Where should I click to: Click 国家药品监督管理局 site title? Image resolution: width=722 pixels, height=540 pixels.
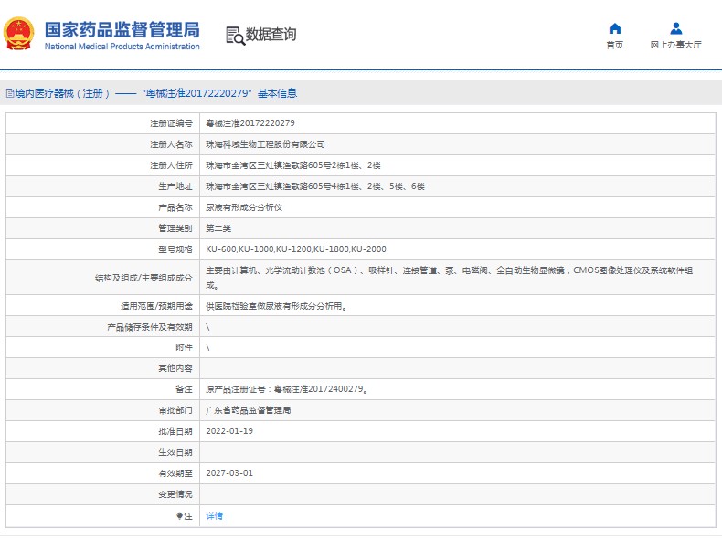click(x=122, y=29)
